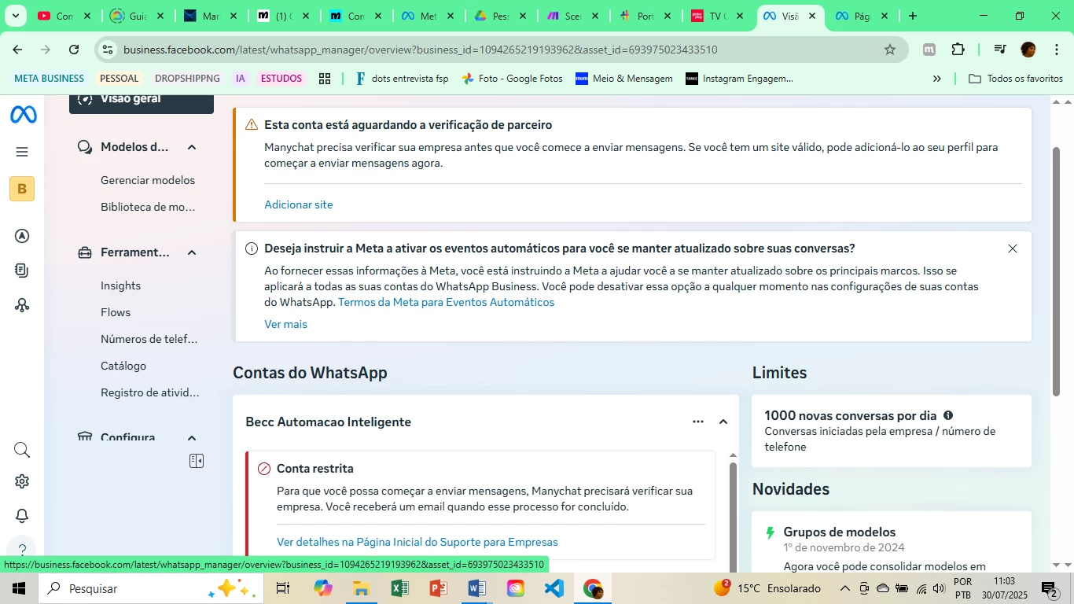Image resolution: width=1074 pixels, height=604 pixels.
Task: Open Números de telefone
Action: (x=149, y=339)
